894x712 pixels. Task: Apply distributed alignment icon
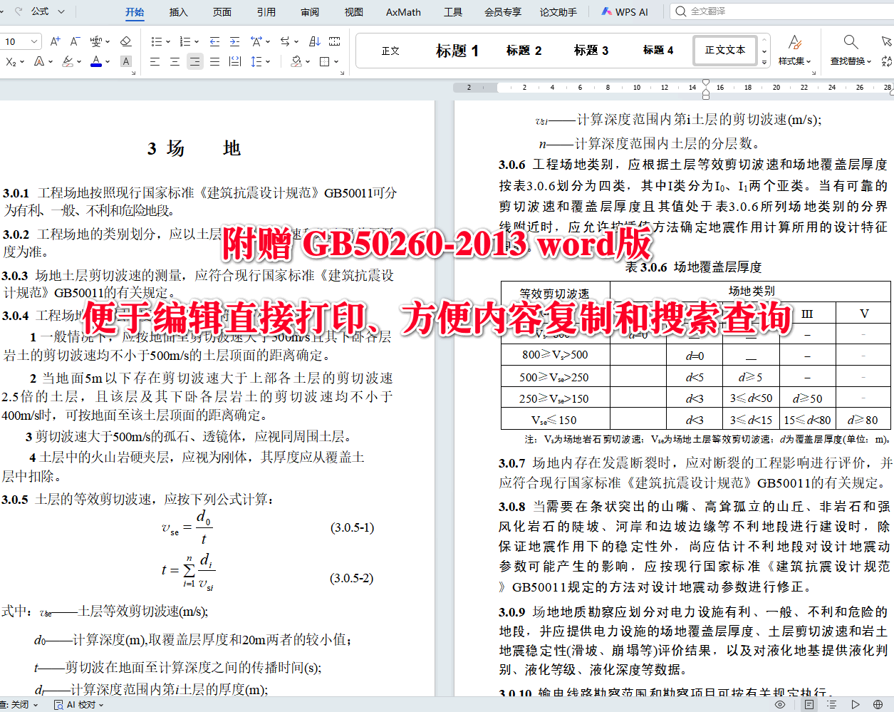[x=234, y=62]
